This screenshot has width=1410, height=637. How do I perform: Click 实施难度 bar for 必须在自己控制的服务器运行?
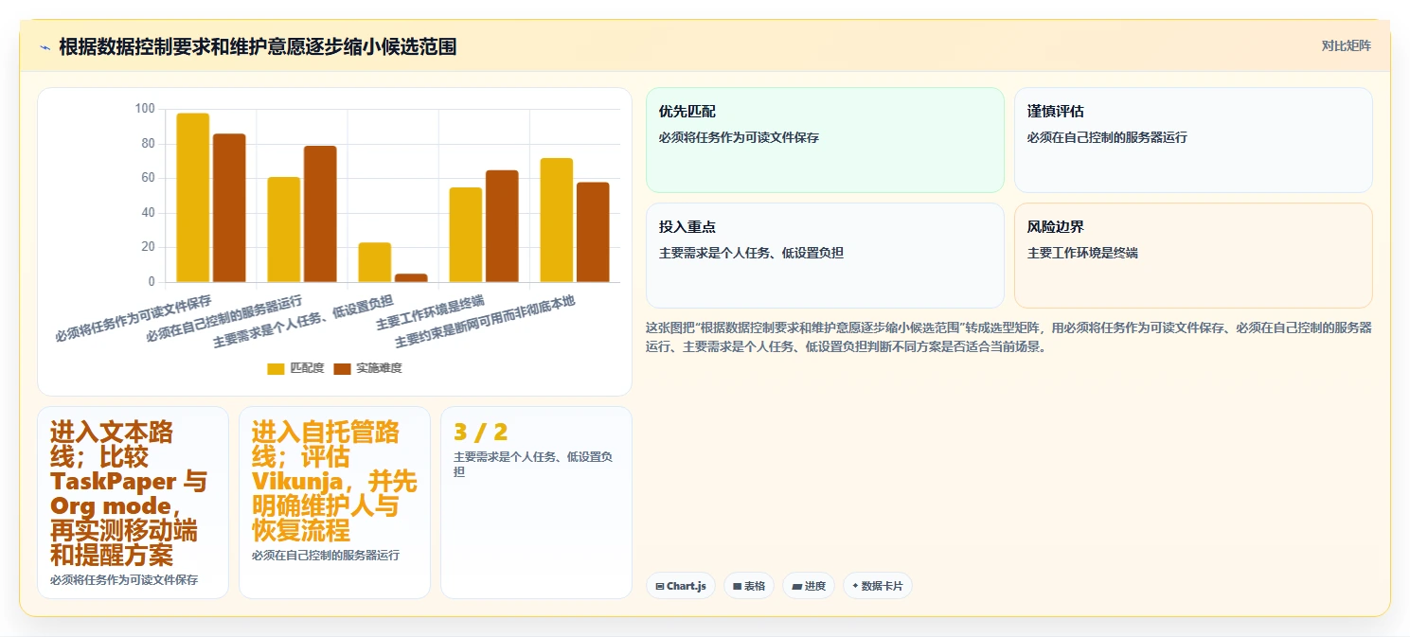(x=320, y=214)
